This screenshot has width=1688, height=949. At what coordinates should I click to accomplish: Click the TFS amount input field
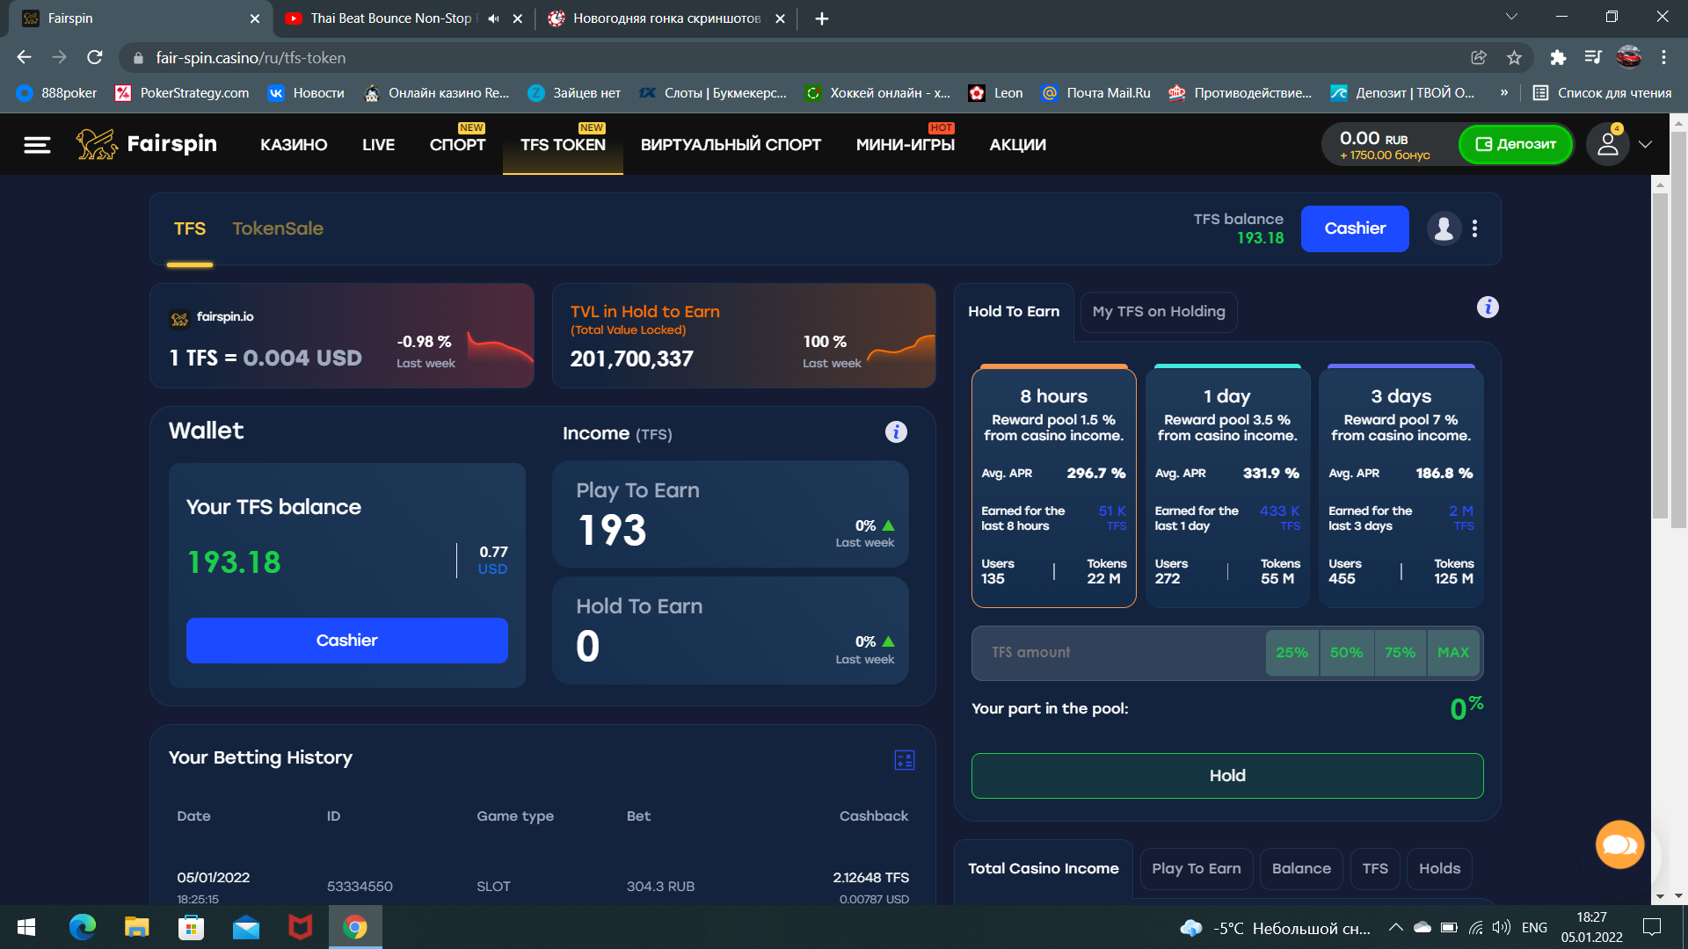pos(1117,653)
